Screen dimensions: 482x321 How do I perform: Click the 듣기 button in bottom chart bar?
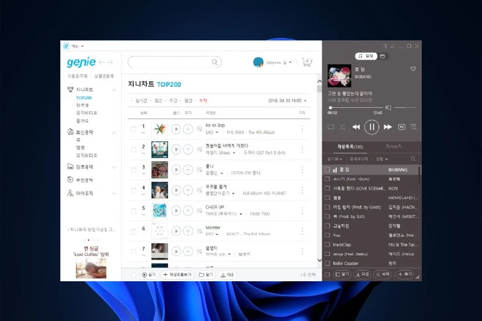coord(149,275)
